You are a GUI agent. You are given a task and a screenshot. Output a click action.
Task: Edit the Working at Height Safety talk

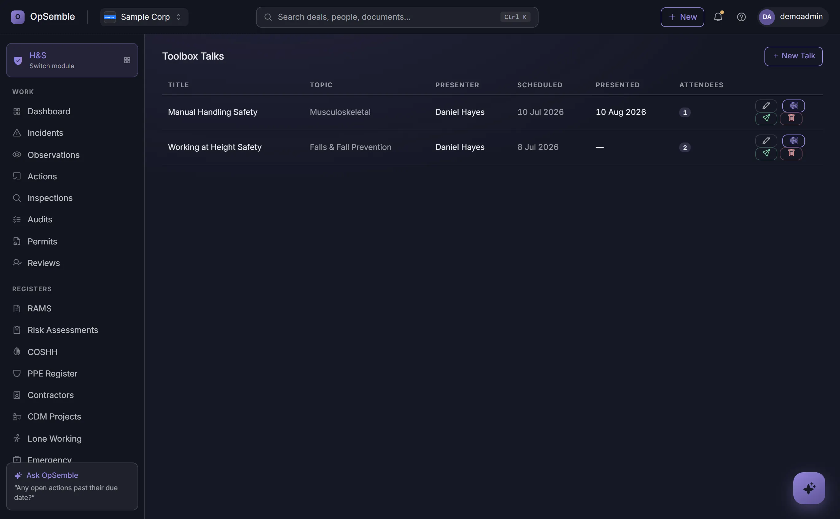tap(766, 141)
